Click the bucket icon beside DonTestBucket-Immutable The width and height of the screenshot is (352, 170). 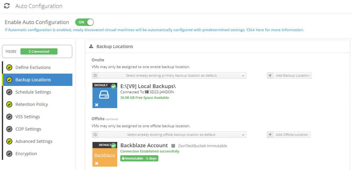[173, 146]
